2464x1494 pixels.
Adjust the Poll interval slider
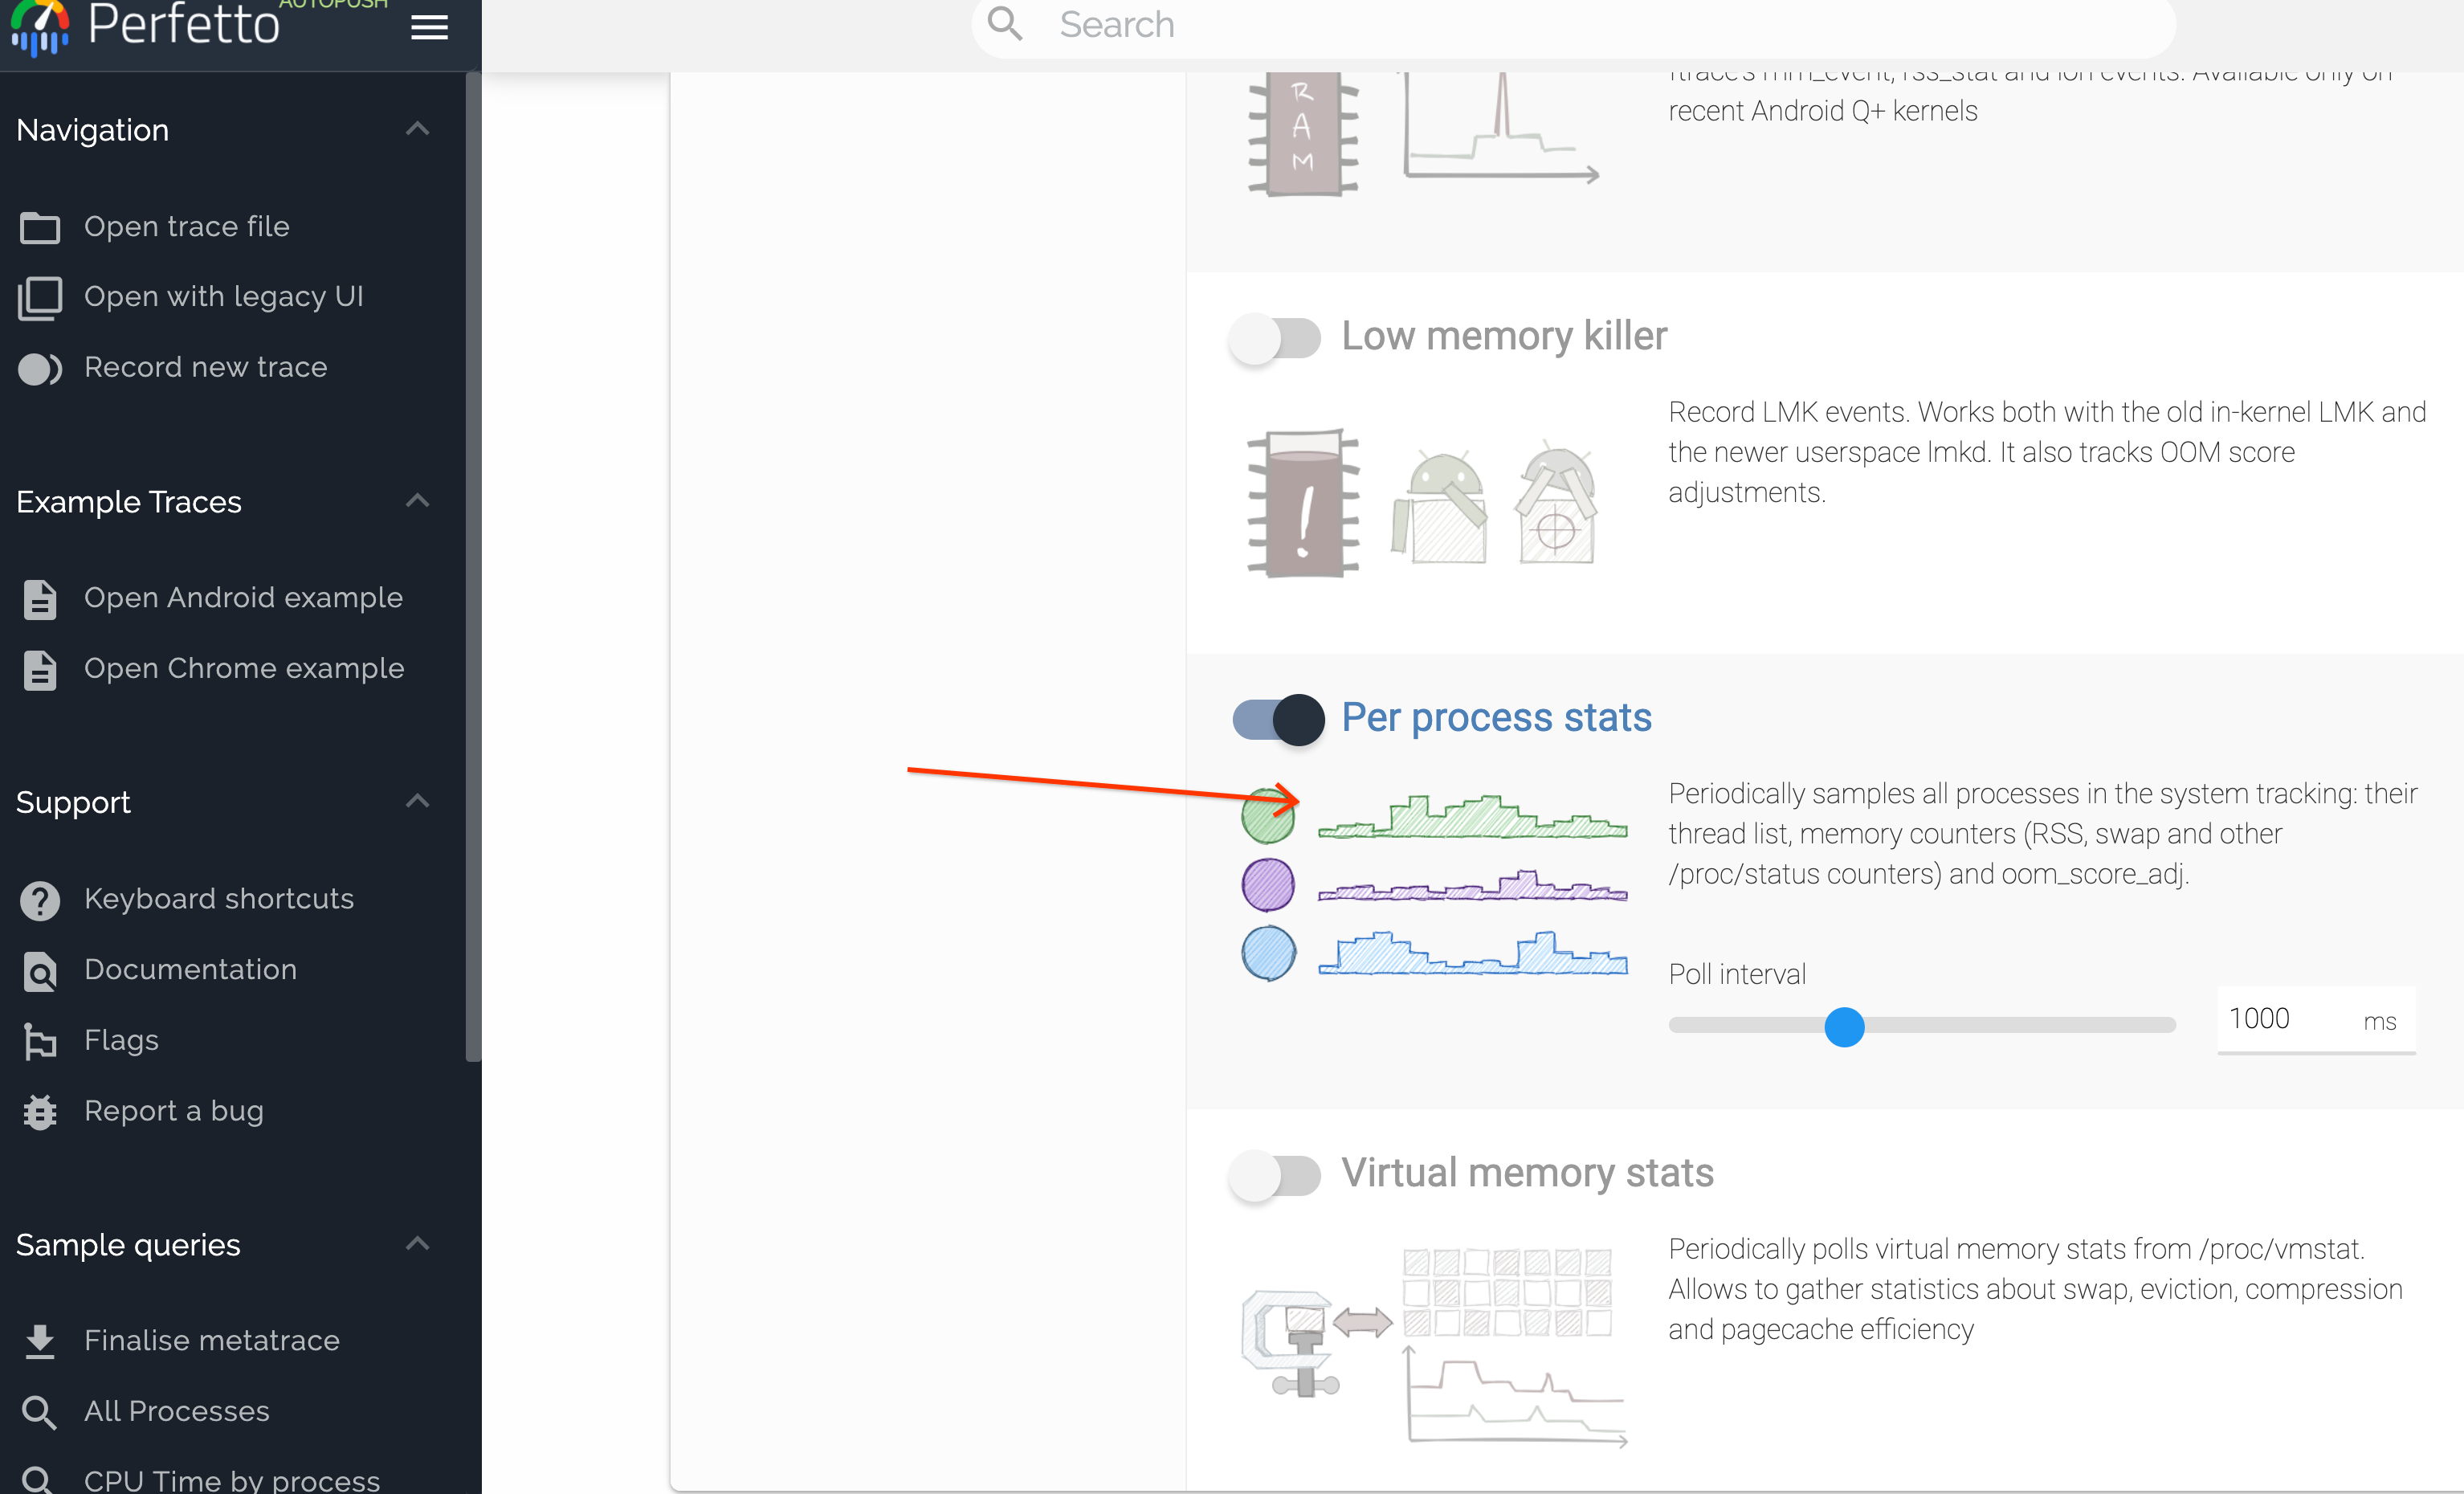1845,1026
